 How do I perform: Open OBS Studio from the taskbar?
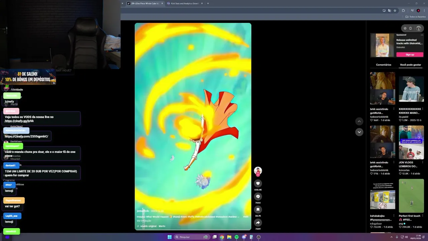258,237
